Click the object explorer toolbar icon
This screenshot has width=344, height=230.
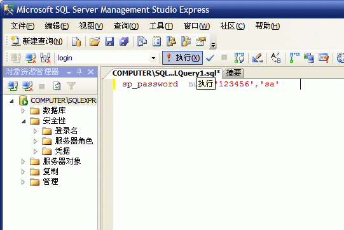171,41
